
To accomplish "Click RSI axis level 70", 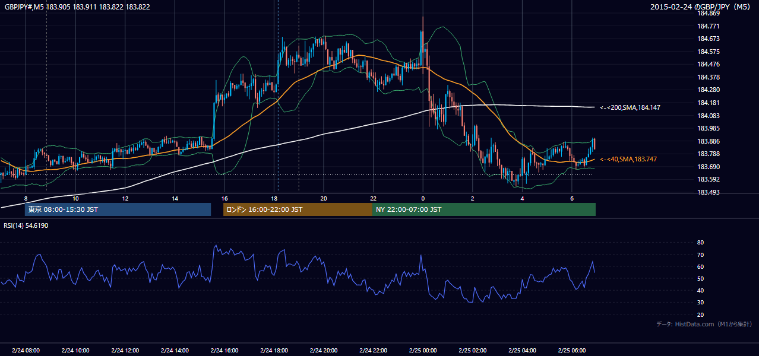I will pos(700,255).
